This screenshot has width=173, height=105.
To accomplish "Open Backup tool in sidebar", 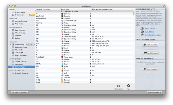I will (x=17, y=38).
